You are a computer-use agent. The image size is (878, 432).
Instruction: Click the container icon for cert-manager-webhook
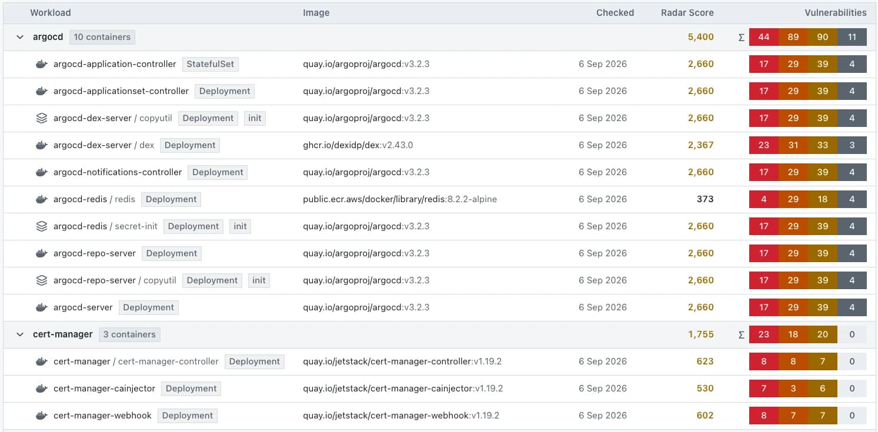pos(41,416)
